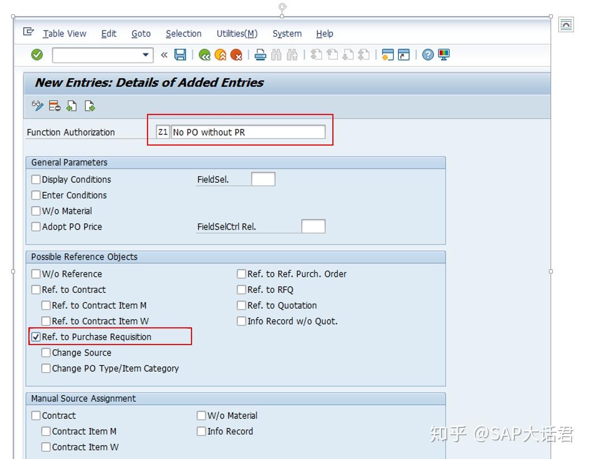Uncheck Ref. to Purchase Requisition

[x=36, y=337]
